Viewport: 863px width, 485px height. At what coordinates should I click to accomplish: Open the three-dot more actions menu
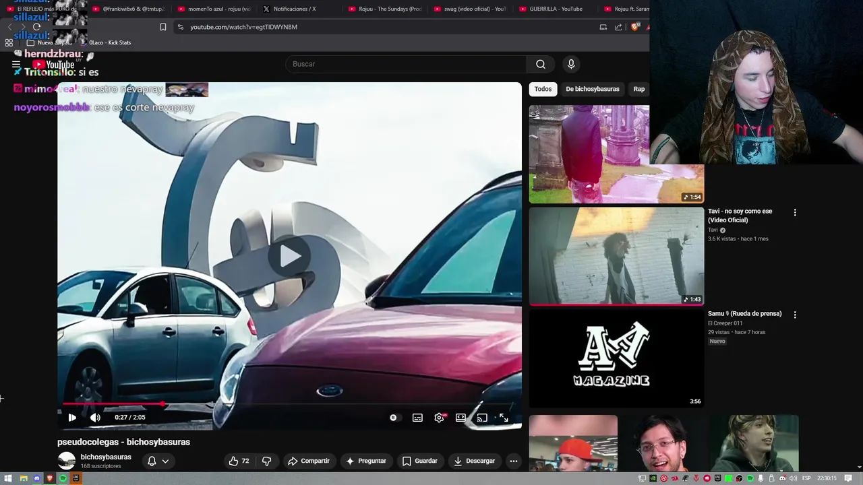pos(514,461)
